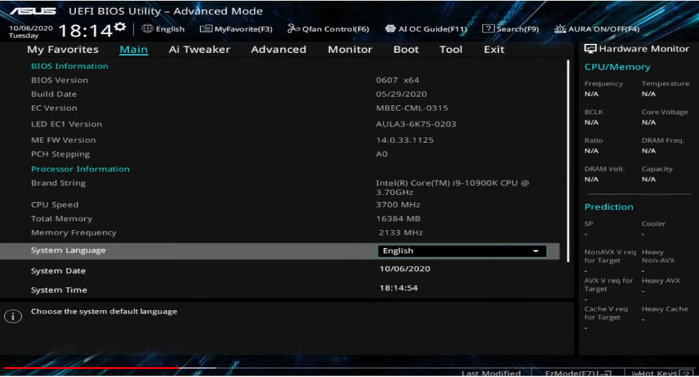Click the BIOS Version value 0607 x64
Screen dimensions: 699x377
pyautogui.click(x=397, y=80)
